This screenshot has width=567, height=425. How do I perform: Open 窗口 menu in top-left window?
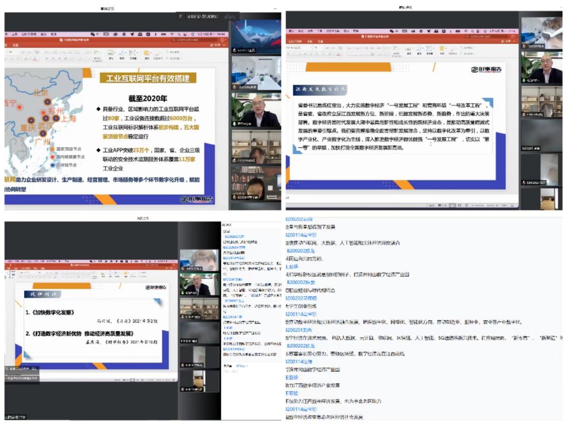(x=44, y=34)
